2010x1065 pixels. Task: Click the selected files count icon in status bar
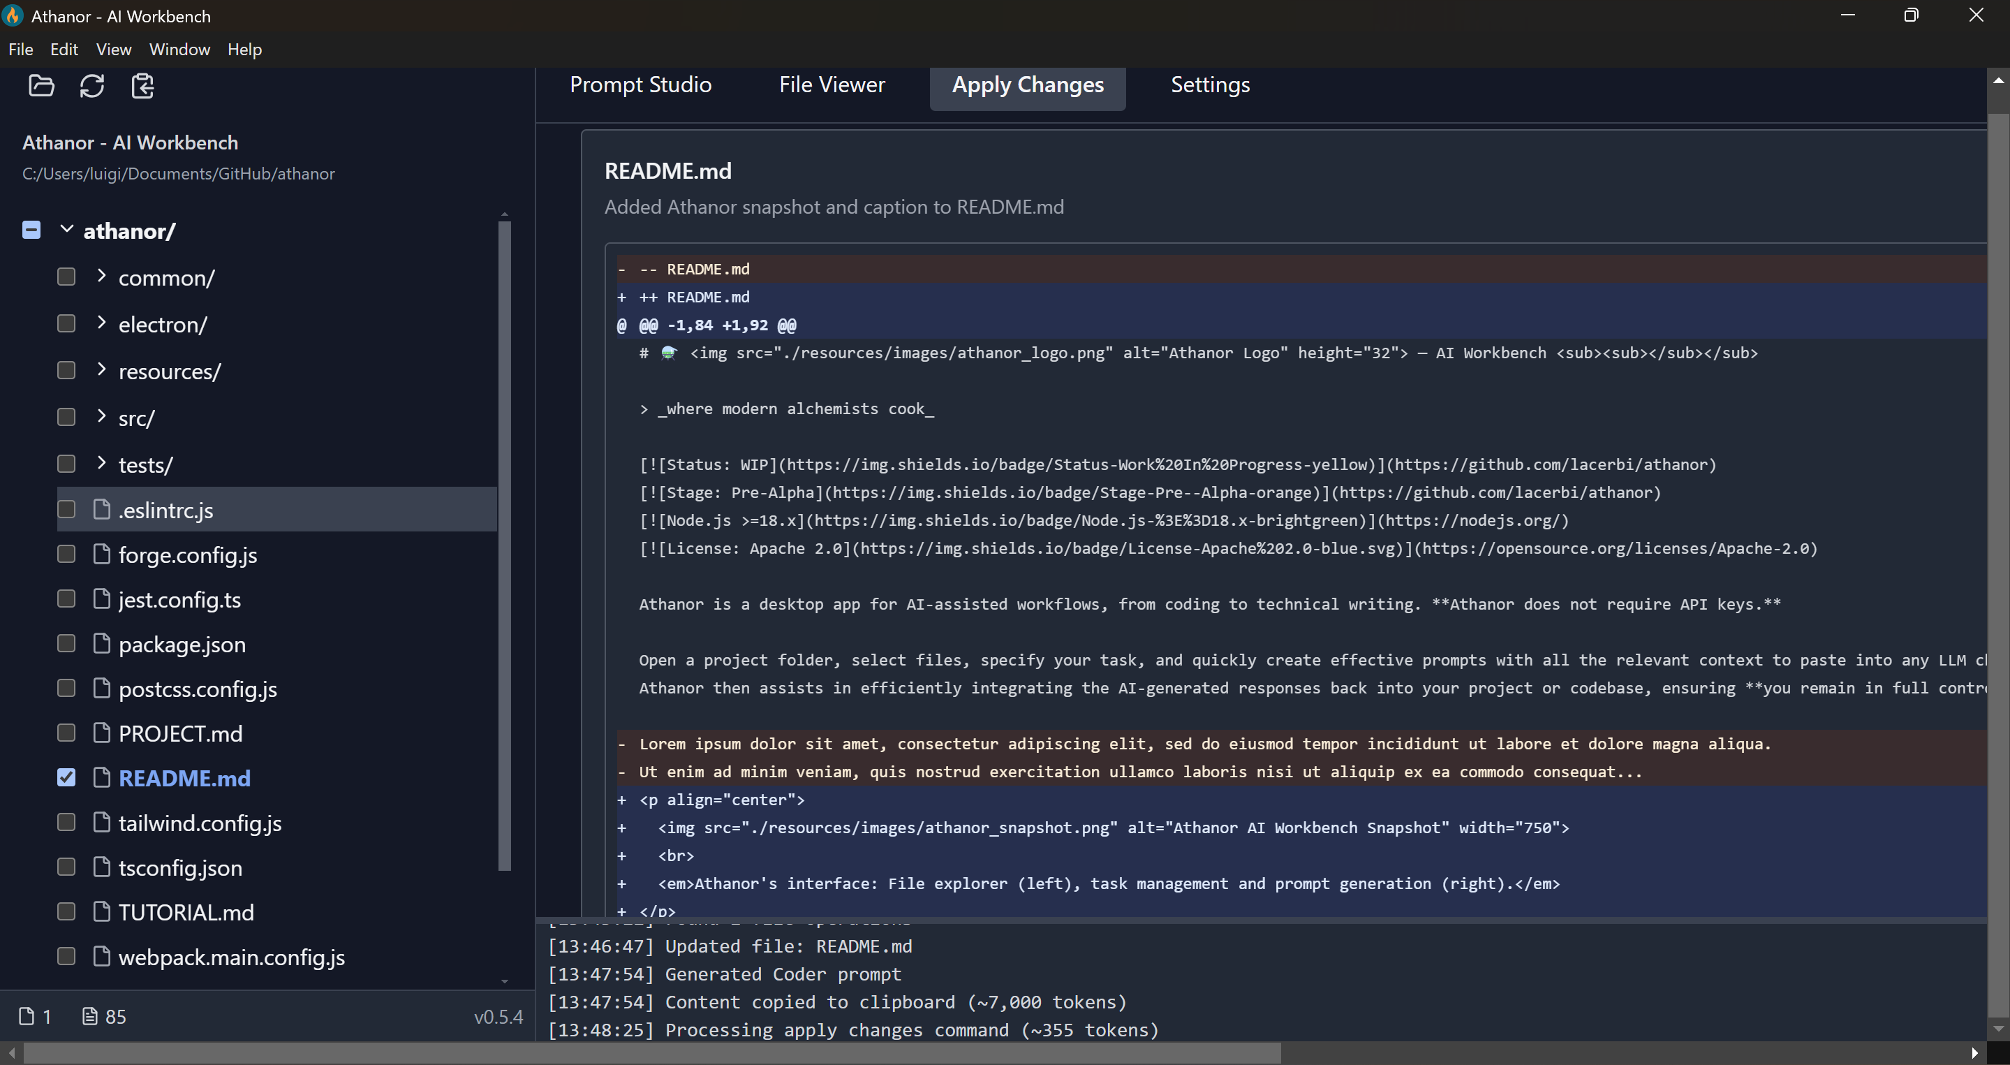point(27,1016)
